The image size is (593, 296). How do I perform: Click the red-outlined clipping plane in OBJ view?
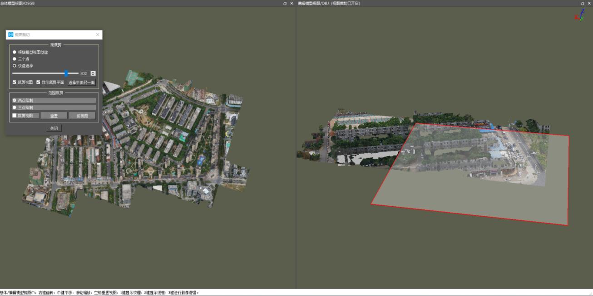click(x=470, y=175)
